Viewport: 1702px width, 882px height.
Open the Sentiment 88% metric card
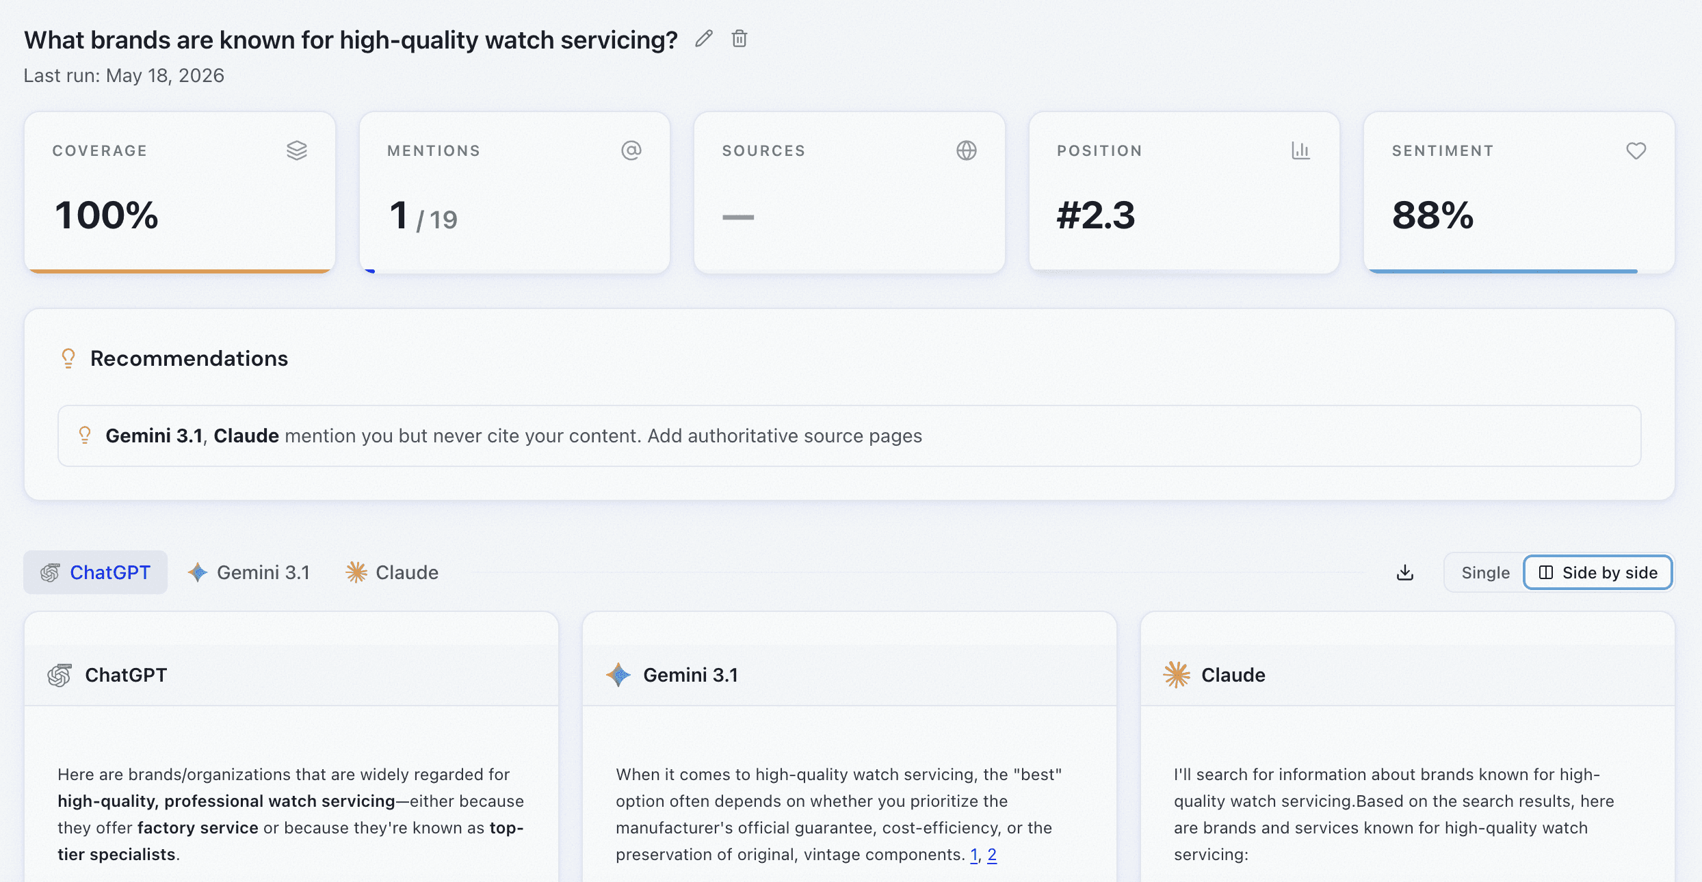click(x=1519, y=193)
